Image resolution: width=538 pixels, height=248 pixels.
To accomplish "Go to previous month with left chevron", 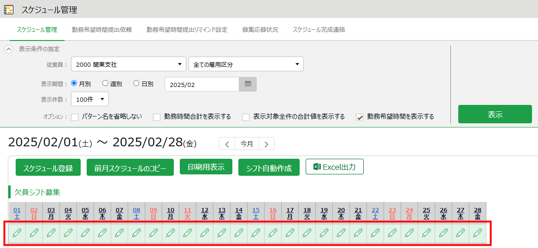I will coord(227,144).
